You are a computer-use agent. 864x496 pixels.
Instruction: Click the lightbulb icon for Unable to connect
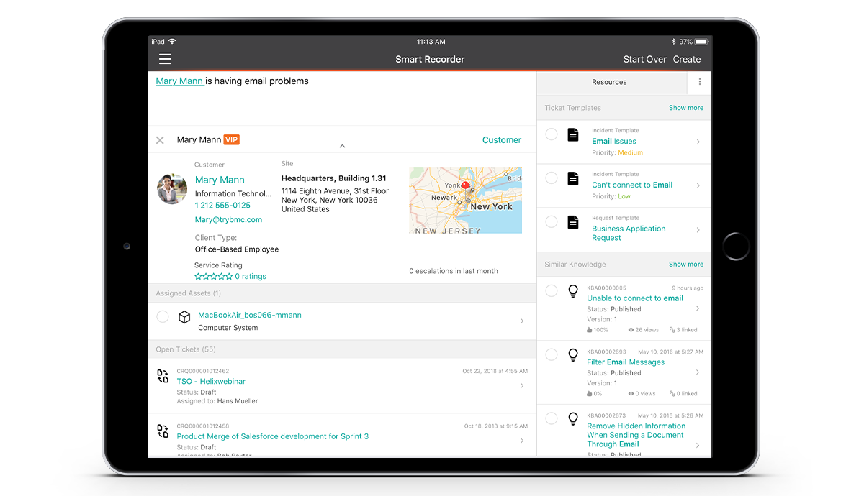coord(573,290)
